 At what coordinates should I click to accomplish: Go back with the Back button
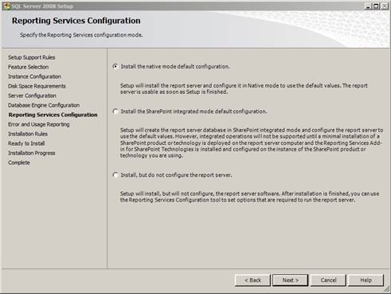pos(252,280)
